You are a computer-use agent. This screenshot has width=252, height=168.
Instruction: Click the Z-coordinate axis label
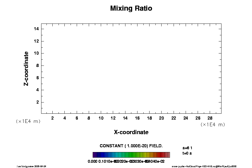26,68
